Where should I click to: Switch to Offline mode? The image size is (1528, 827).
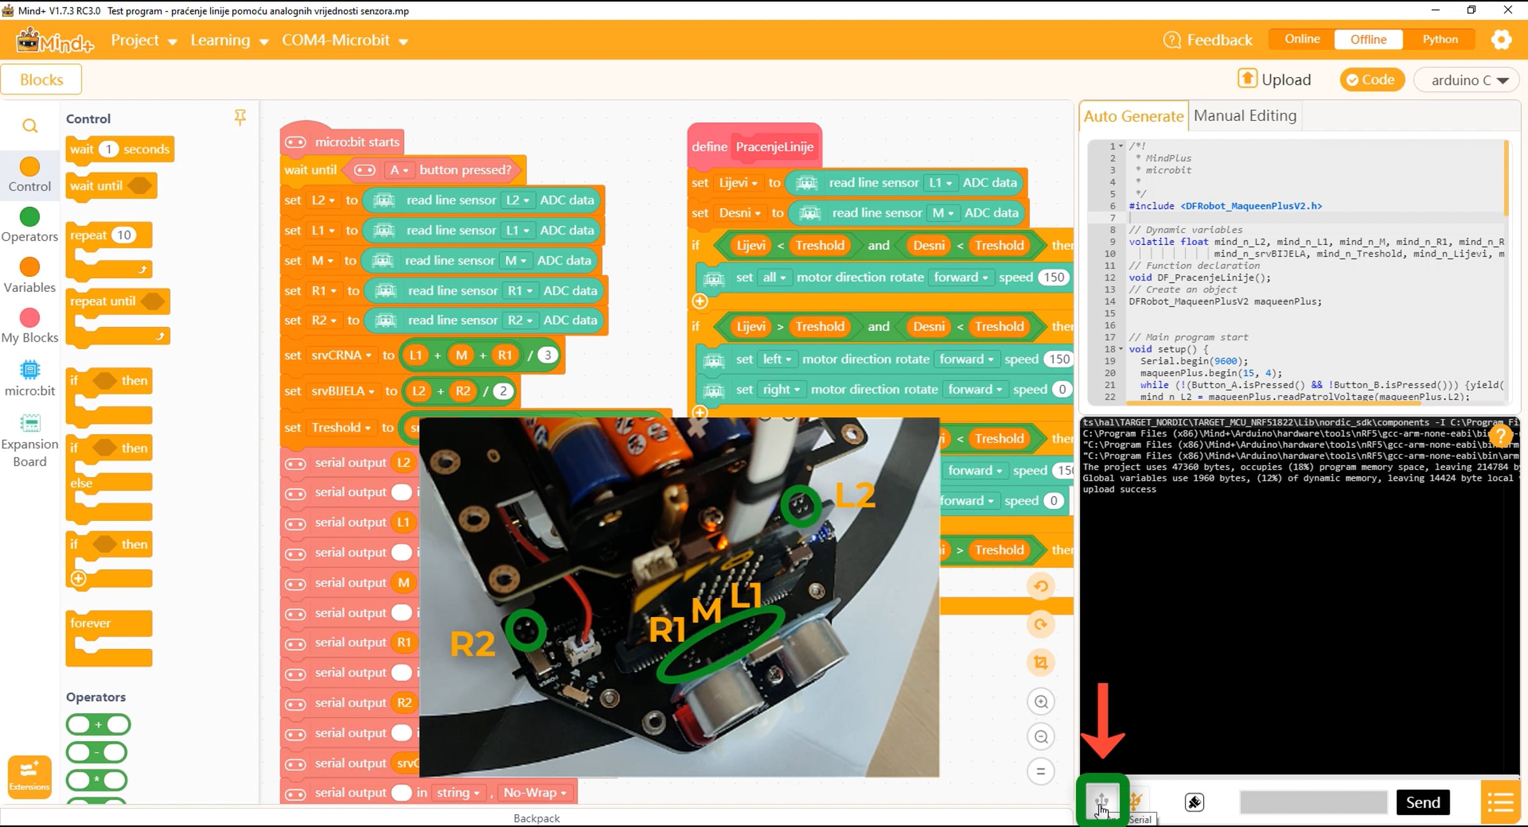1368,39
